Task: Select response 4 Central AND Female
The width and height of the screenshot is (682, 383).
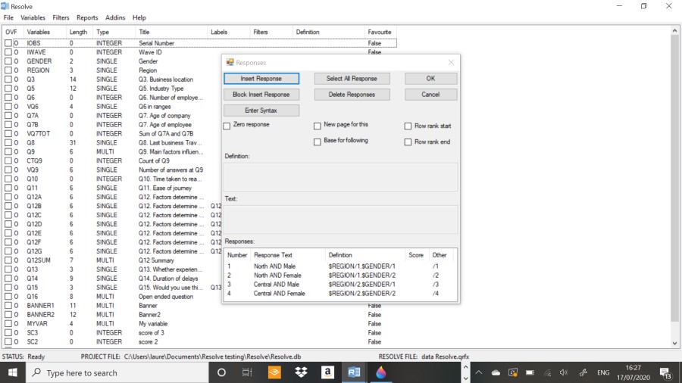Action: coord(340,294)
